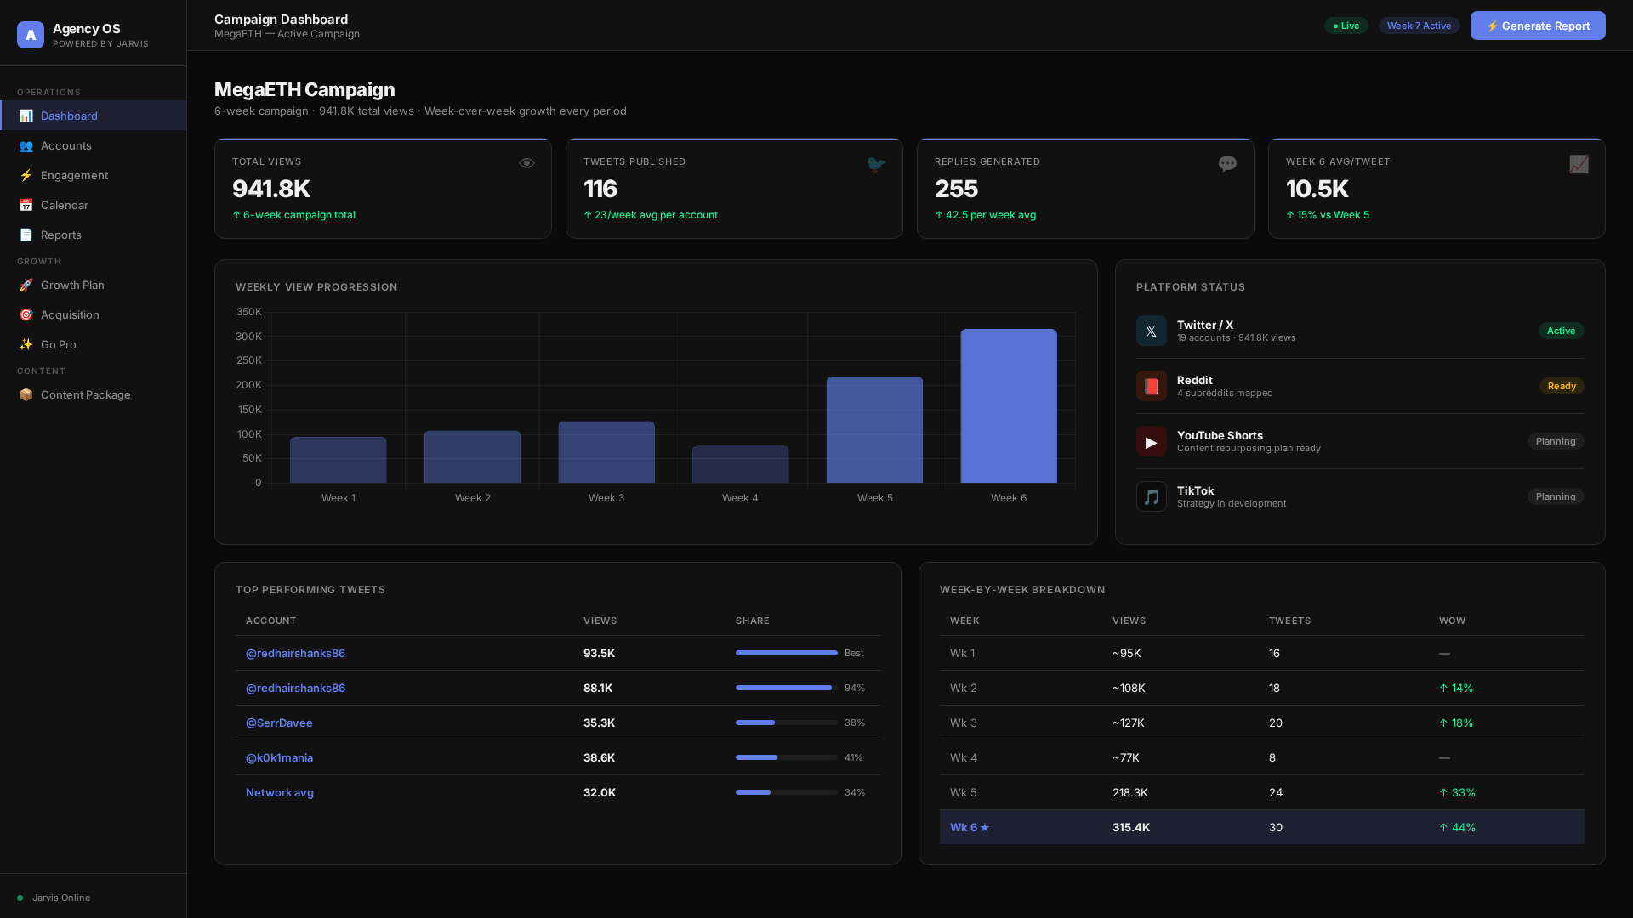Image resolution: width=1633 pixels, height=918 pixels.
Task: Click the 941.8K total views value
Action: tap(271, 189)
